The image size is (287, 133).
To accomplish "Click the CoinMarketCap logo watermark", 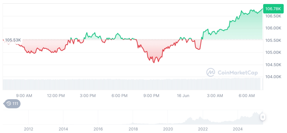I will (x=211, y=72).
